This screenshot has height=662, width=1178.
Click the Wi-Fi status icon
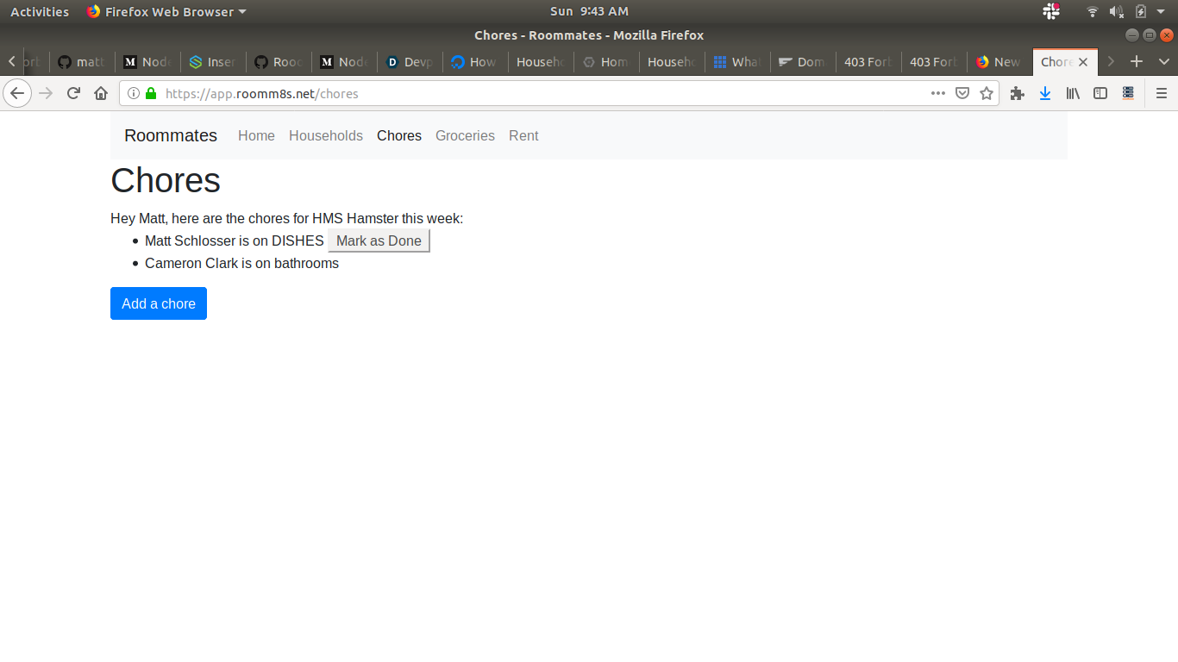point(1093,11)
